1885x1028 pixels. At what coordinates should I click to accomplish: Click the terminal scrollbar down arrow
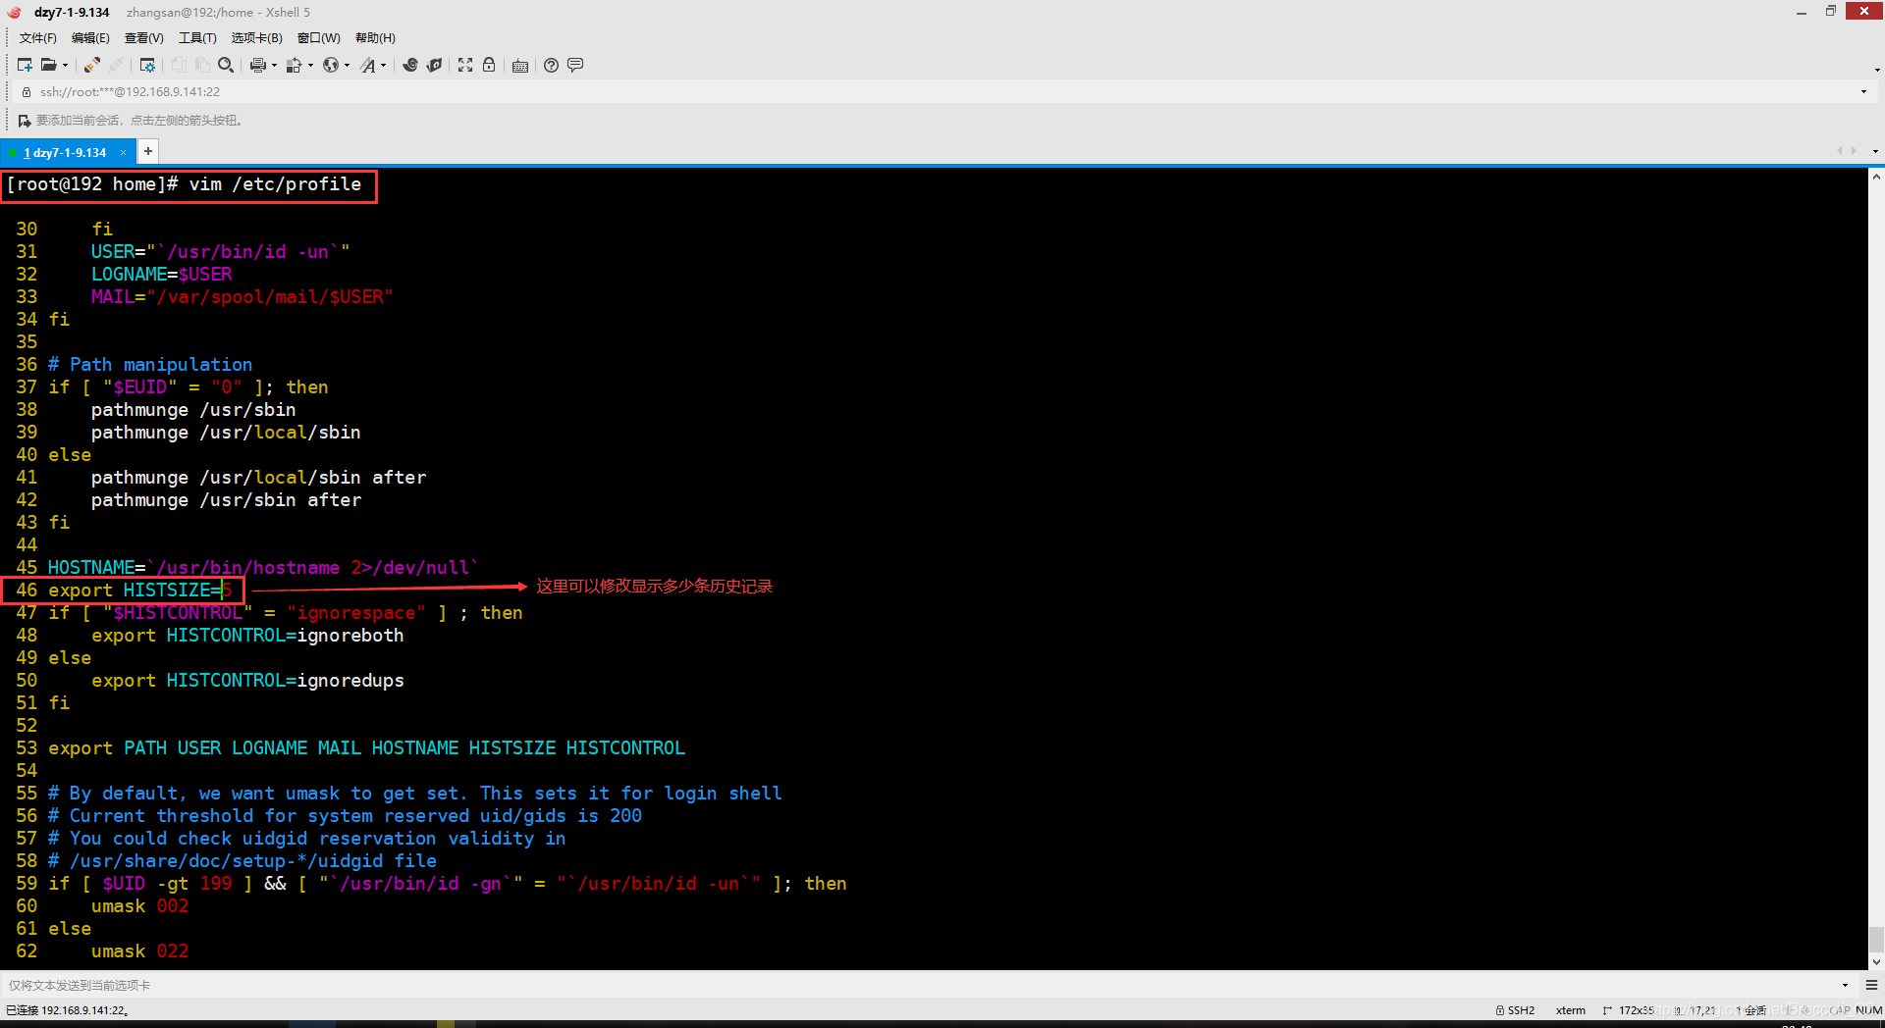[x=1876, y=962]
